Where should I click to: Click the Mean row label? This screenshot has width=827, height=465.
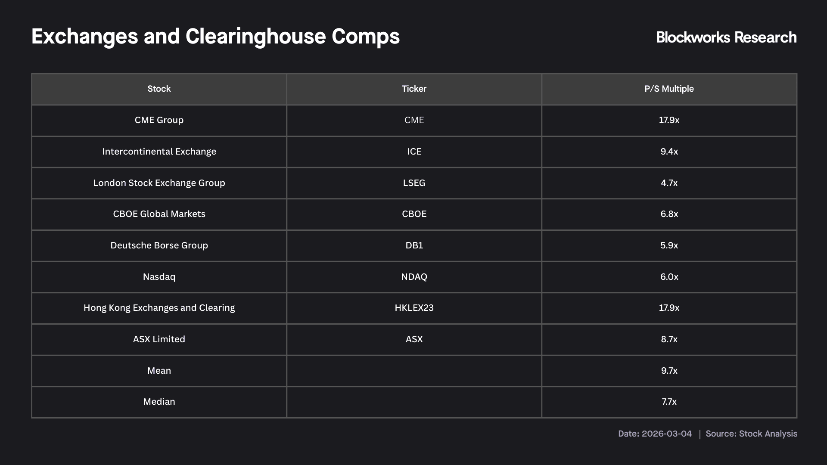159,371
